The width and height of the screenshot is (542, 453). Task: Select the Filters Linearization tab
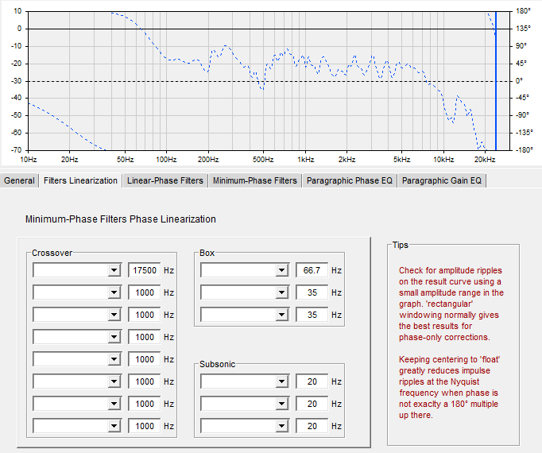pyautogui.click(x=80, y=180)
